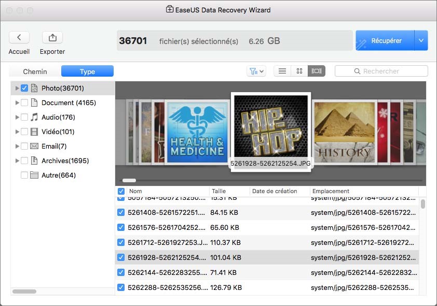
Task: Switch to the Chemin tab
Action: coord(35,71)
